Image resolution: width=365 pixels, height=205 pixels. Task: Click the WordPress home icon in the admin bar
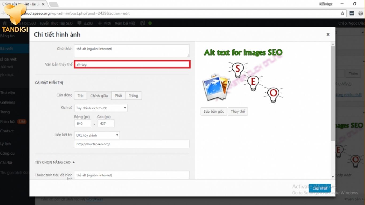[x=5, y=23]
